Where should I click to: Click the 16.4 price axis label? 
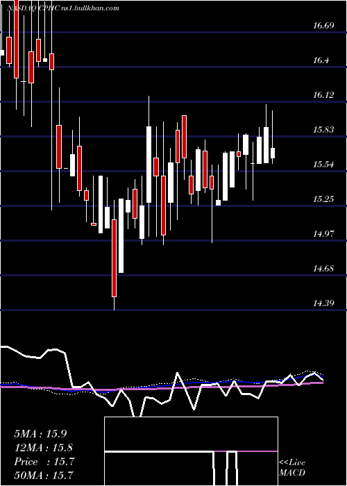point(321,60)
